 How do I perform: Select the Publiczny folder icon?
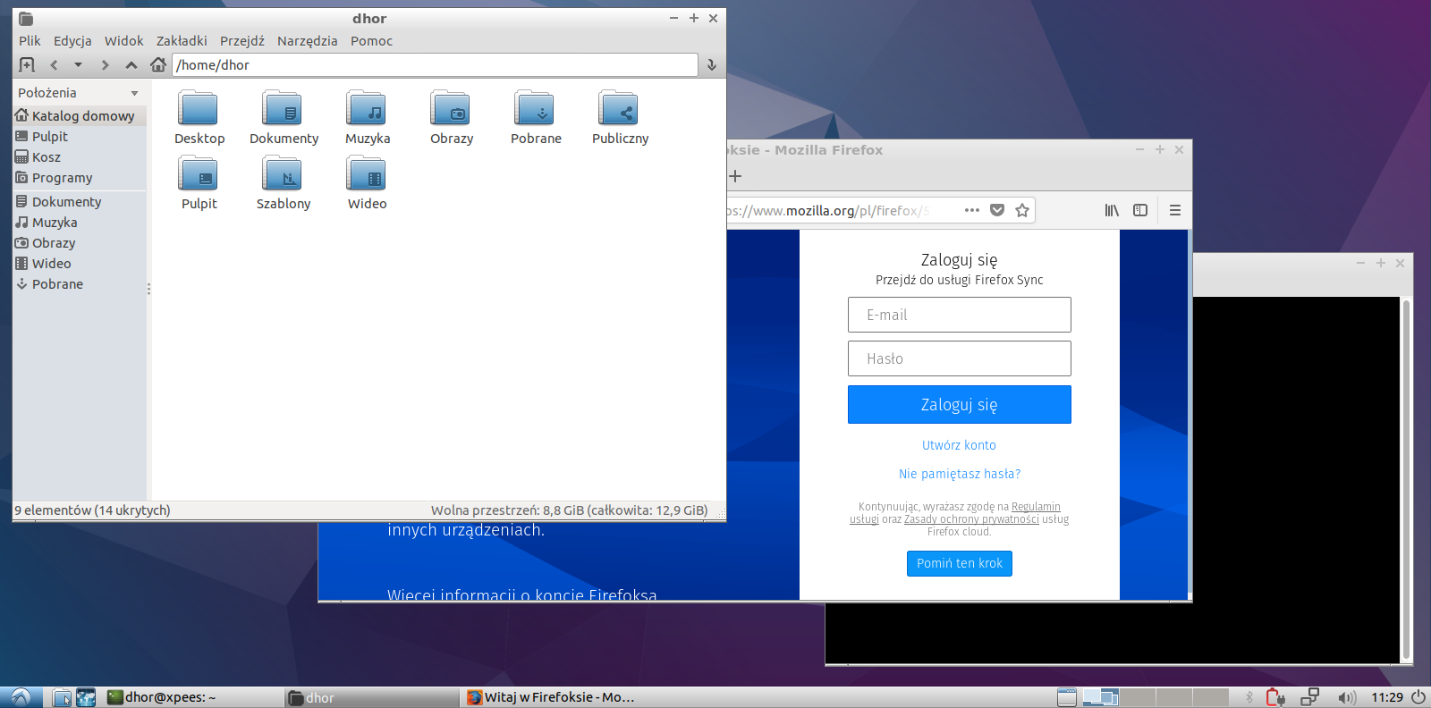619,108
